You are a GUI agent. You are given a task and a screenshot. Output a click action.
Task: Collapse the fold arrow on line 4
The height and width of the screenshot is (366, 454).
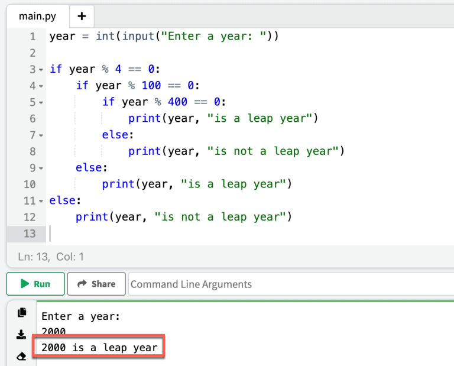tap(41, 86)
